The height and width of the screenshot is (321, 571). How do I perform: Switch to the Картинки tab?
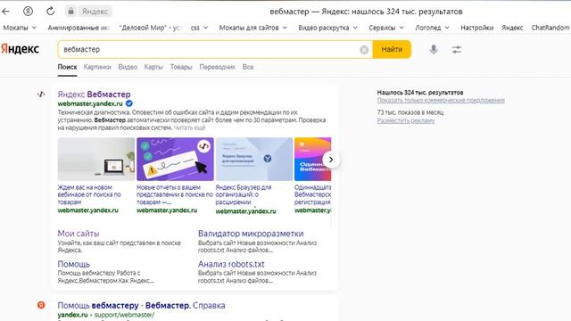click(x=97, y=67)
